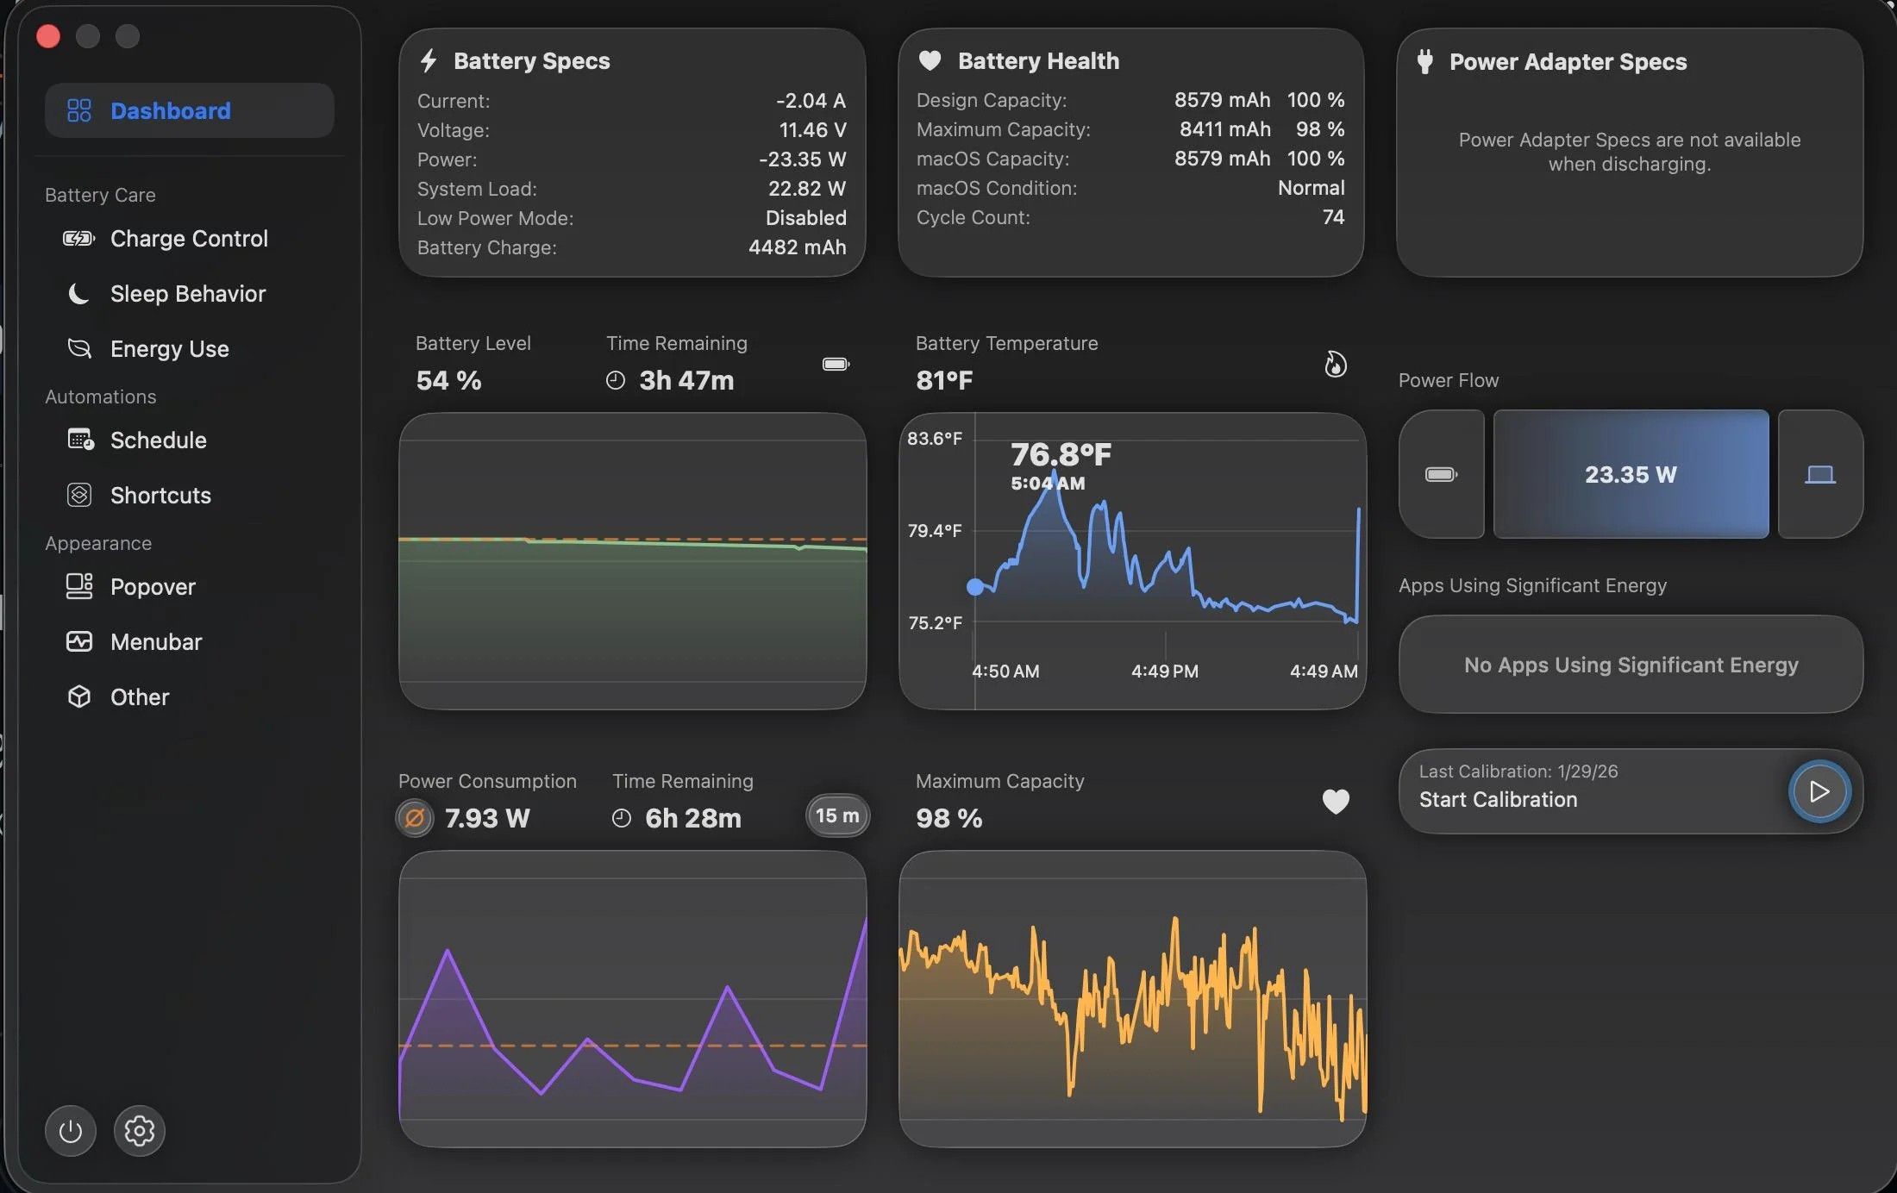Click the white heart icon near Maximum Capacity

coord(1336,801)
